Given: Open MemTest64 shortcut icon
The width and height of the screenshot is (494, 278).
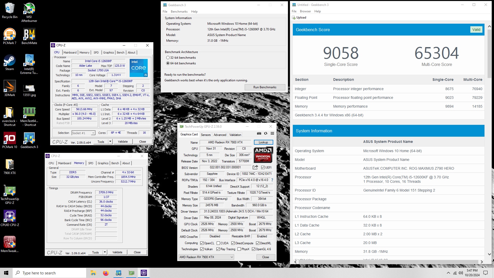Looking at the screenshot, I should tap(29, 116).
